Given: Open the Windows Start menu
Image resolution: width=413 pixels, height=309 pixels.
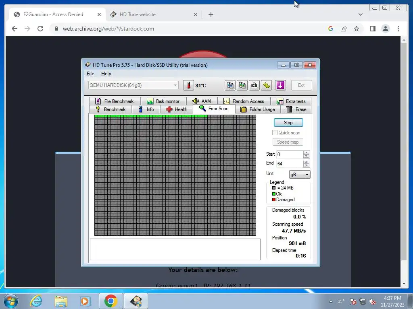Looking at the screenshot, I should [10, 301].
